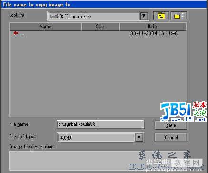Focus the File name input field

pyautogui.click(x=100, y=124)
